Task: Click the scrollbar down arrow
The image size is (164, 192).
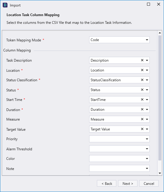Action: coord(160,173)
